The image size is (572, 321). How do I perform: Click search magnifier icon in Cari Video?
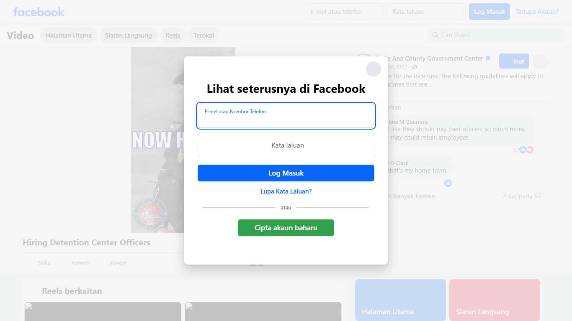click(x=435, y=35)
